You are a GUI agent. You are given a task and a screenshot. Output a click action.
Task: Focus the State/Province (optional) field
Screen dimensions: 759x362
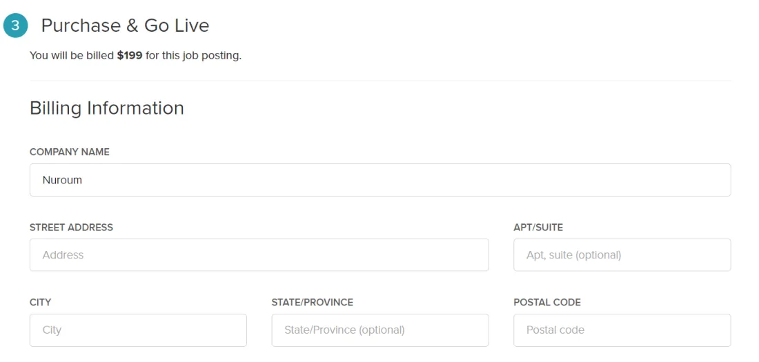380,330
